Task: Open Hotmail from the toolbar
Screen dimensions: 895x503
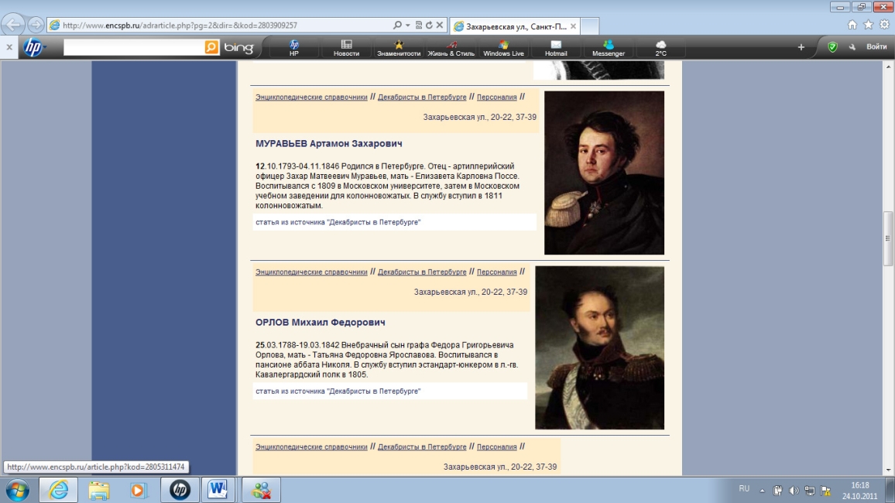Action: [x=556, y=48]
